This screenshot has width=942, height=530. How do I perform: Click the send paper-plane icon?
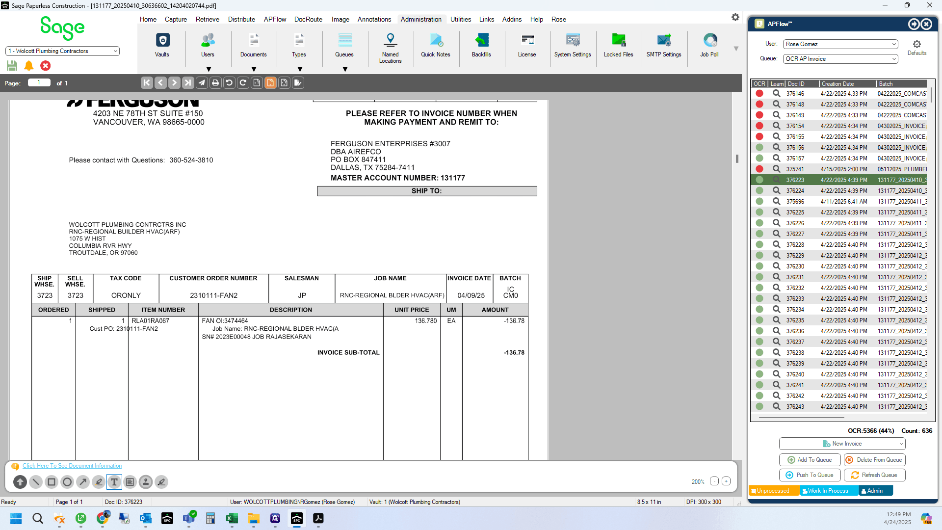pyautogui.click(x=202, y=83)
